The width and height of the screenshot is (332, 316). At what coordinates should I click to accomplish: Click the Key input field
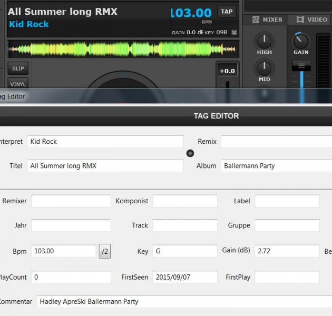pos(185,251)
